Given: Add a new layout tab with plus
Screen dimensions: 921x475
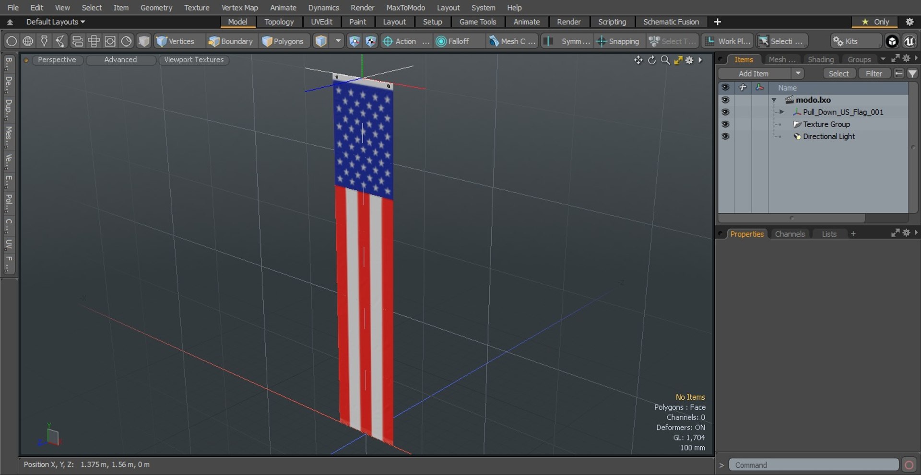Looking at the screenshot, I should [717, 22].
